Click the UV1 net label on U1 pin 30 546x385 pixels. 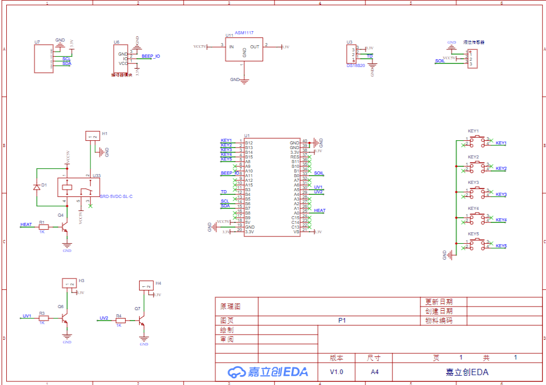[x=318, y=187]
